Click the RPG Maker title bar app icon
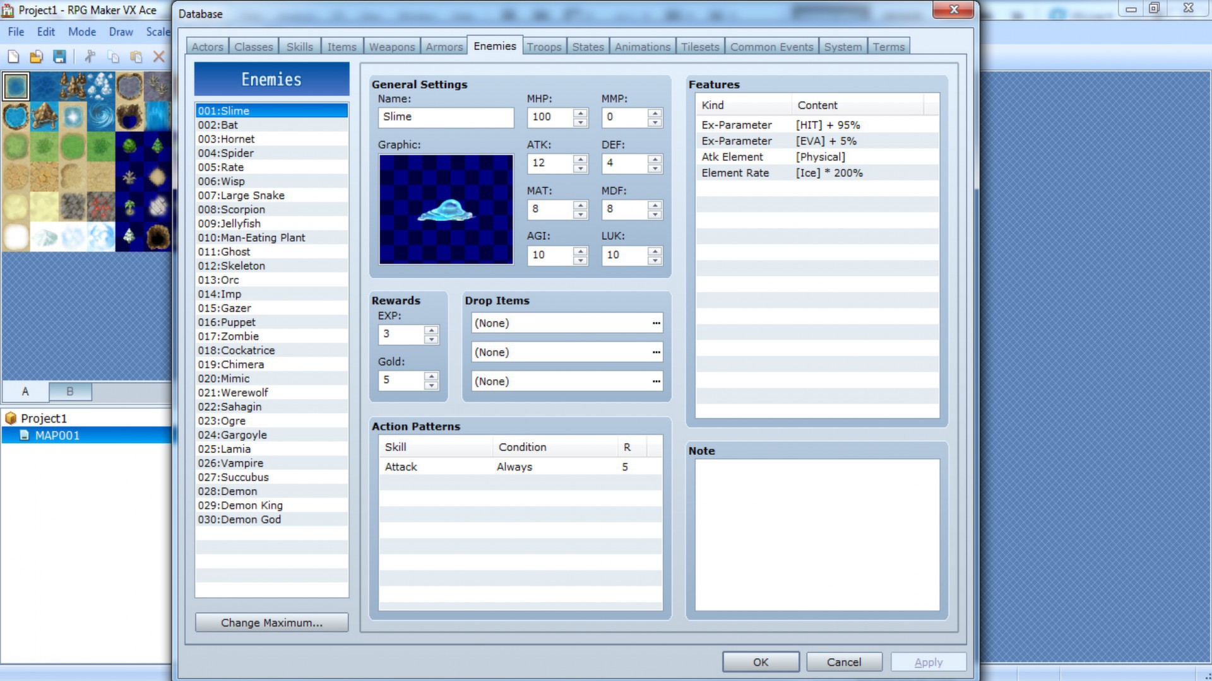Image resolution: width=1212 pixels, height=681 pixels. (x=8, y=10)
